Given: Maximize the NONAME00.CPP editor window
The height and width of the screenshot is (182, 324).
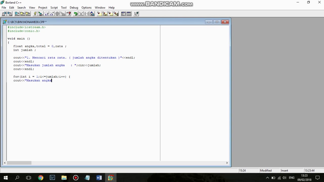Looking at the screenshot, I should pos(217,22).
